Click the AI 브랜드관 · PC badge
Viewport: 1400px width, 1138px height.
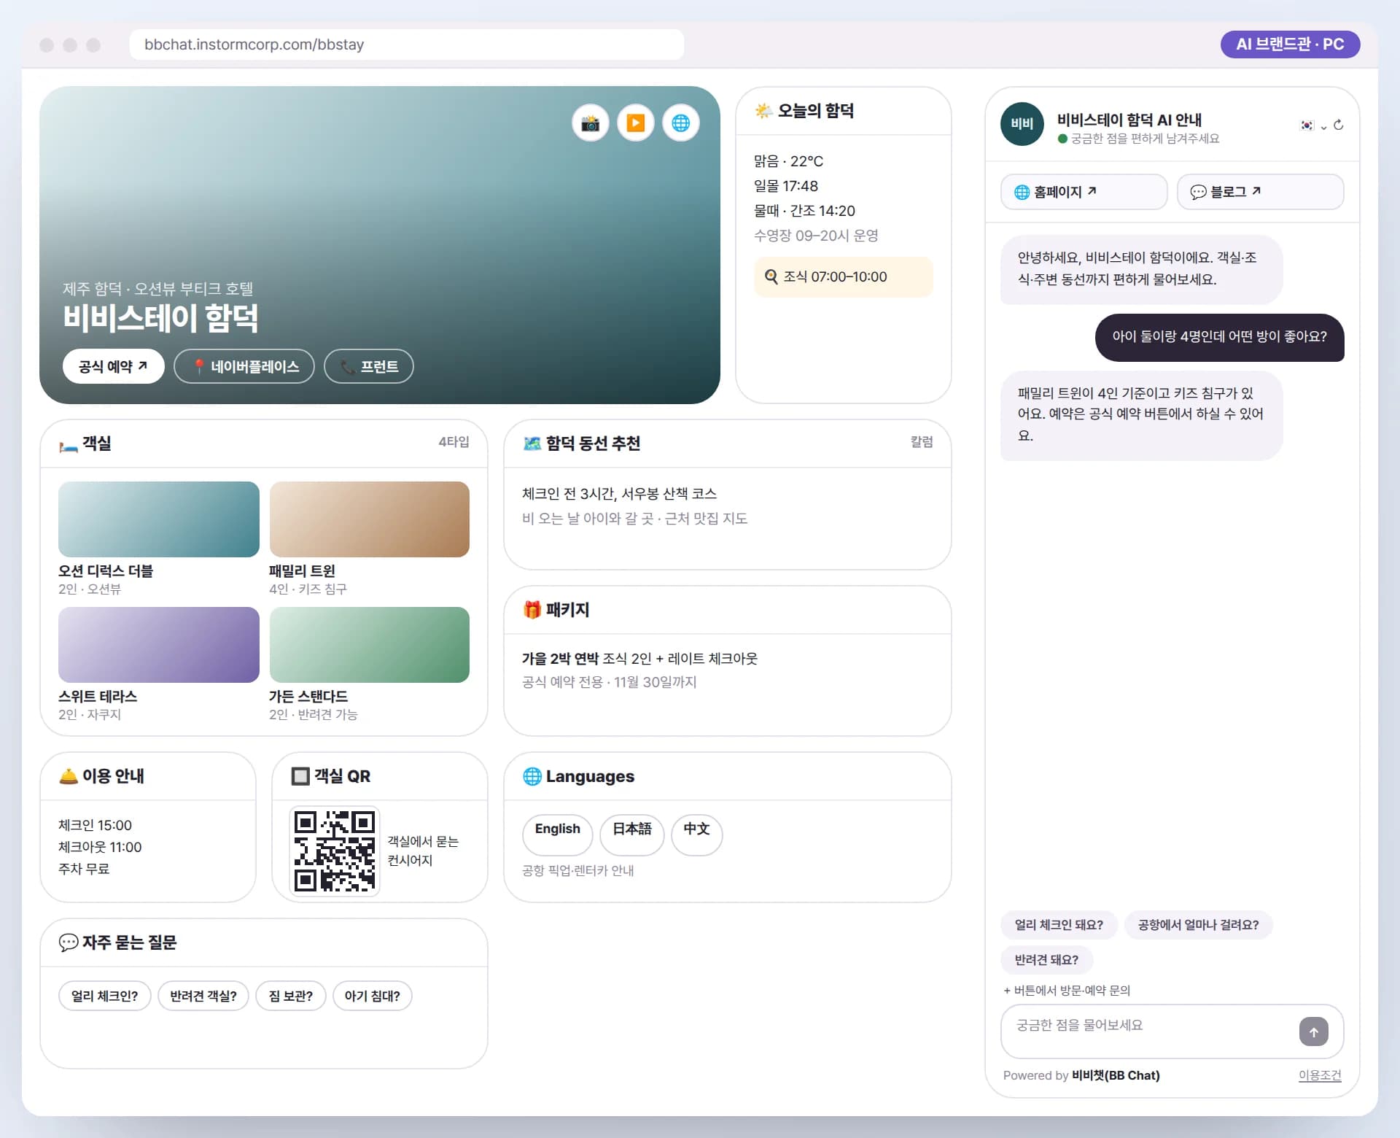1289,44
